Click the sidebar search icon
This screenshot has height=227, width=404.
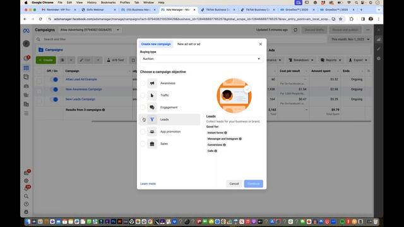point(27,196)
